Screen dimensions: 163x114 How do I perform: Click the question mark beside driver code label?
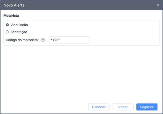[43, 40]
